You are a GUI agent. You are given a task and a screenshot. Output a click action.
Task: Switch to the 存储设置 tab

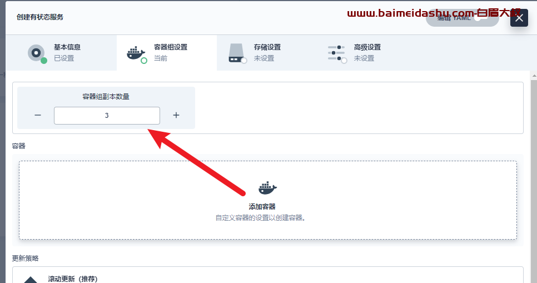coord(267,53)
